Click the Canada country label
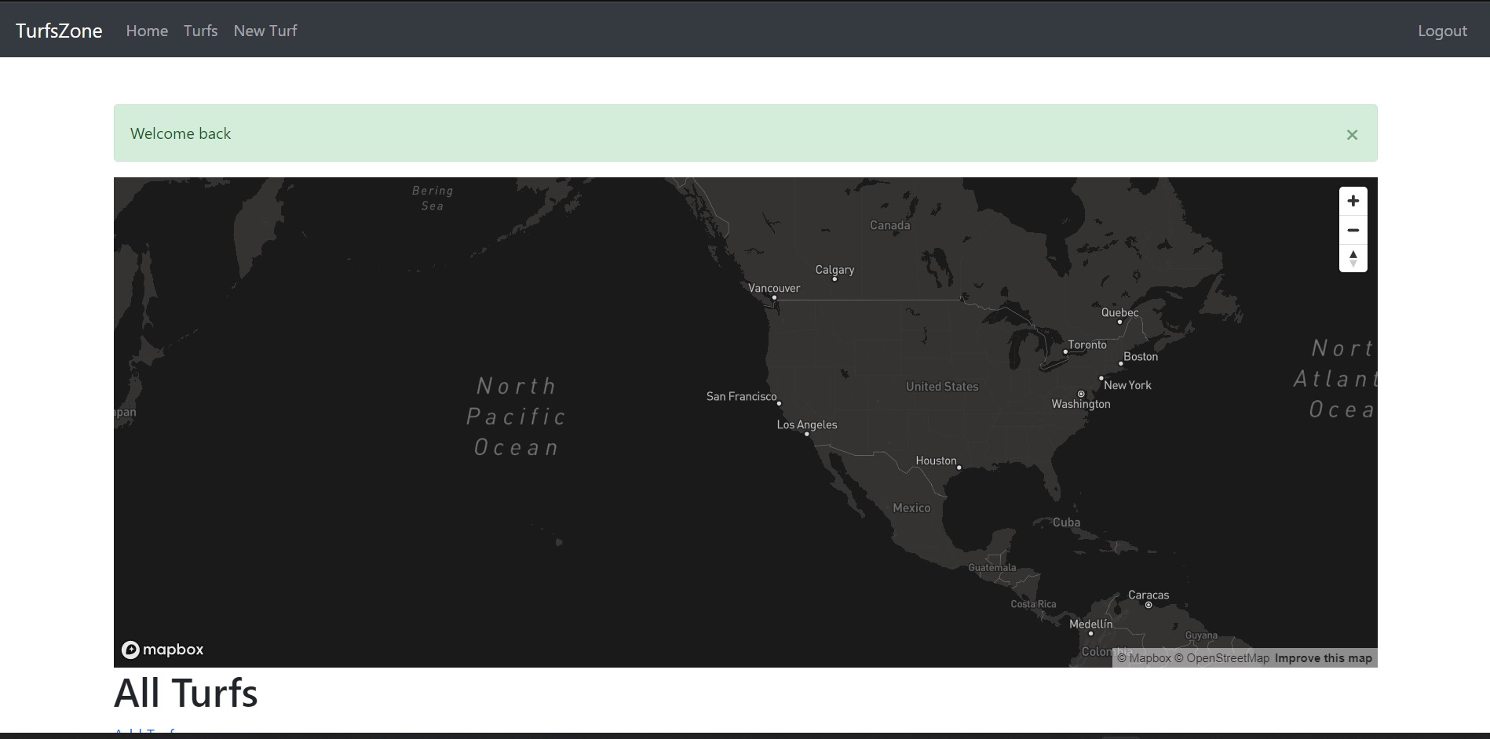 click(x=889, y=225)
